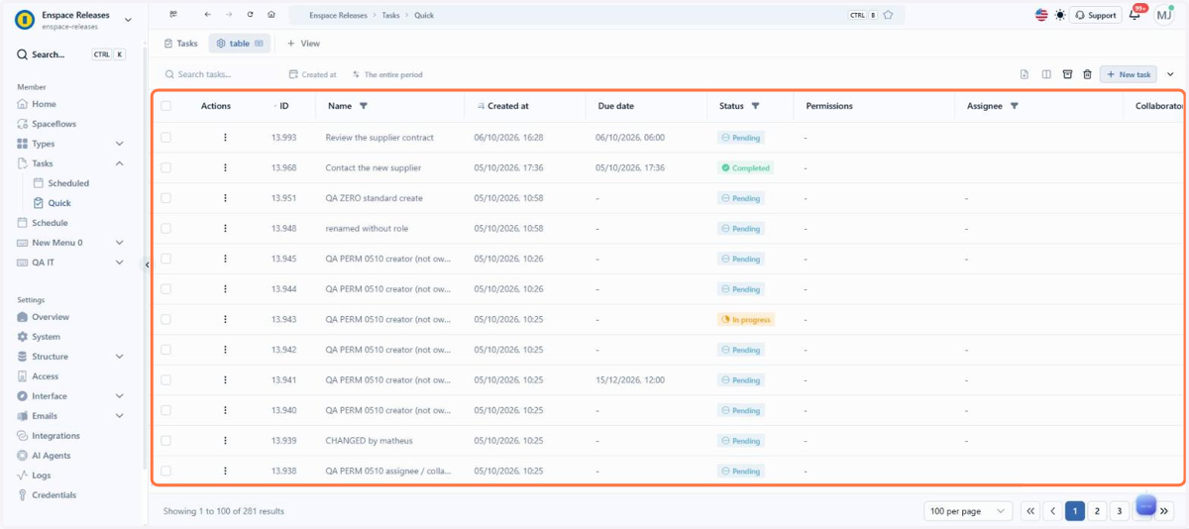Open Spaceflows in sidebar
Image resolution: width=1189 pixels, height=529 pixels.
point(54,124)
